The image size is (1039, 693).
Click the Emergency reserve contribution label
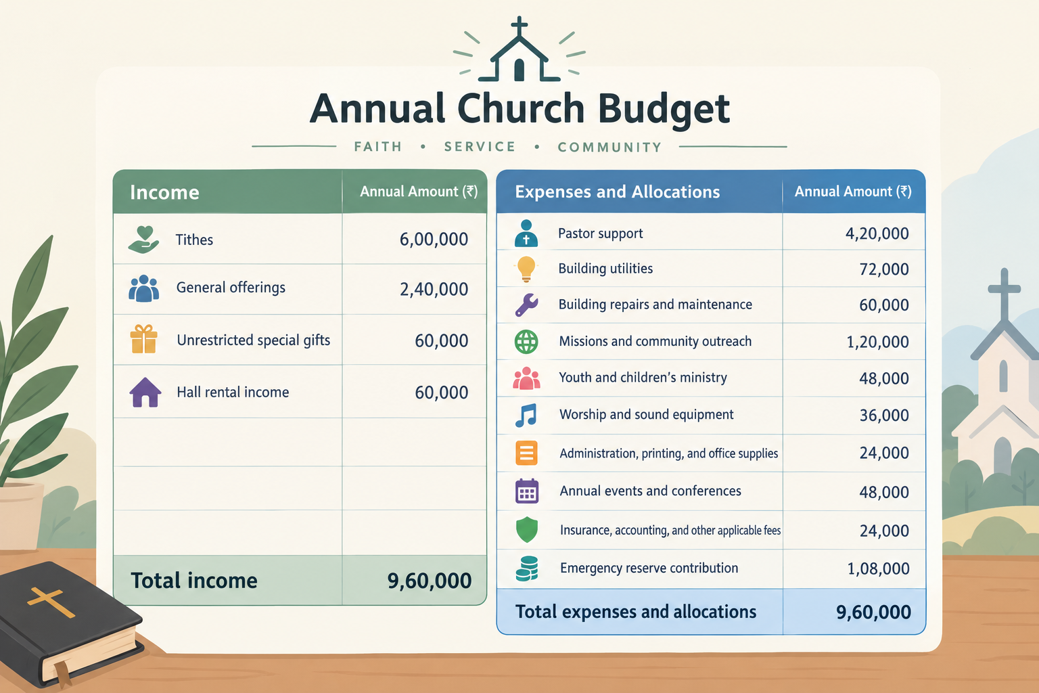pos(649,568)
